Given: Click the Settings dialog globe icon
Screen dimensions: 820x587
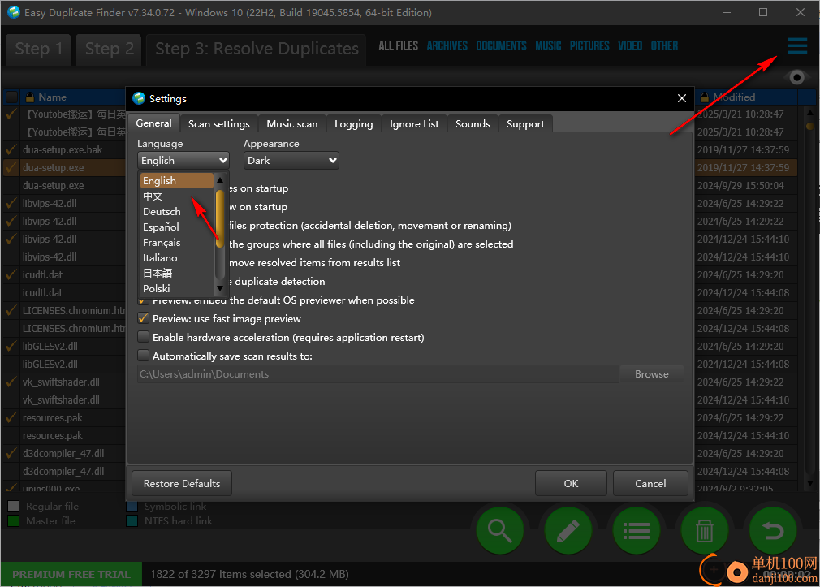Looking at the screenshot, I should [139, 98].
